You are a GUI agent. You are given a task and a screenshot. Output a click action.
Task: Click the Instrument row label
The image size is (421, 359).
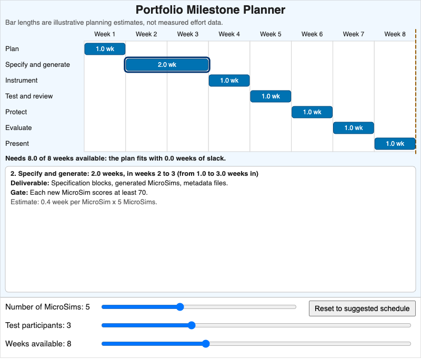tap(22, 81)
